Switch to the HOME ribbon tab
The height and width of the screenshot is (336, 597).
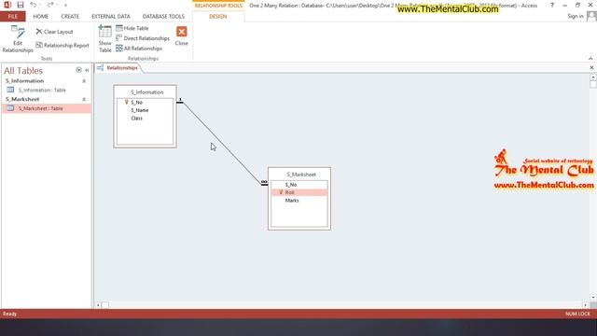tap(40, 17)
